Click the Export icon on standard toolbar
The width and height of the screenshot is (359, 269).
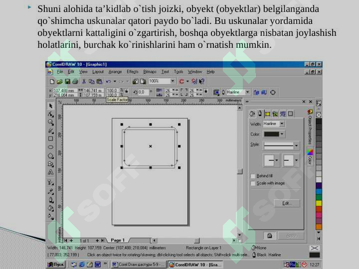pyautogui.click(x=143, y=81)
